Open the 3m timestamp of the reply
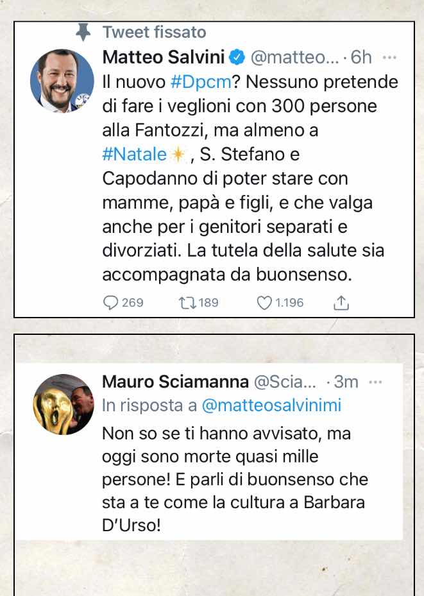 (346, 382)
